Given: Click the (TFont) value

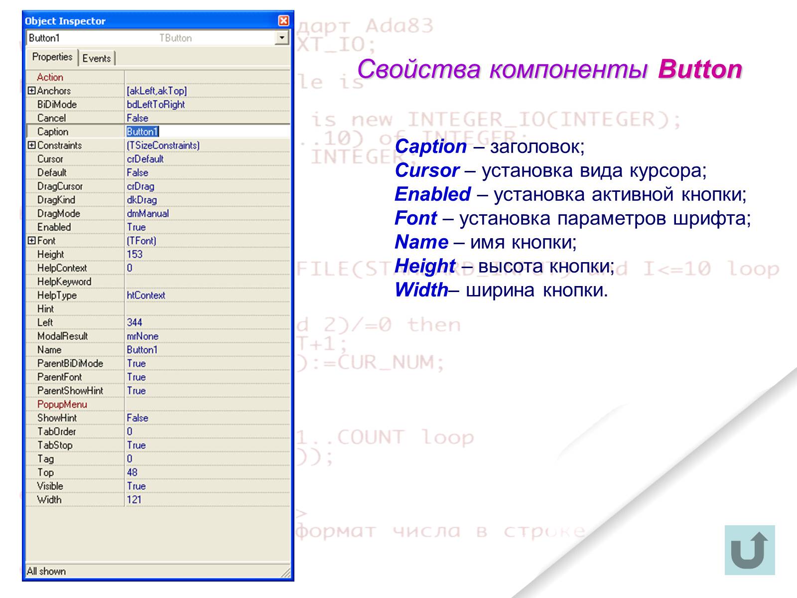Looking at the screenshot, I should [x=141, y=240].
